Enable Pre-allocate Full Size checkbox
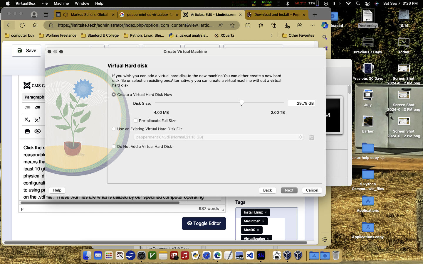423x264 pixels. click(136, 121)
